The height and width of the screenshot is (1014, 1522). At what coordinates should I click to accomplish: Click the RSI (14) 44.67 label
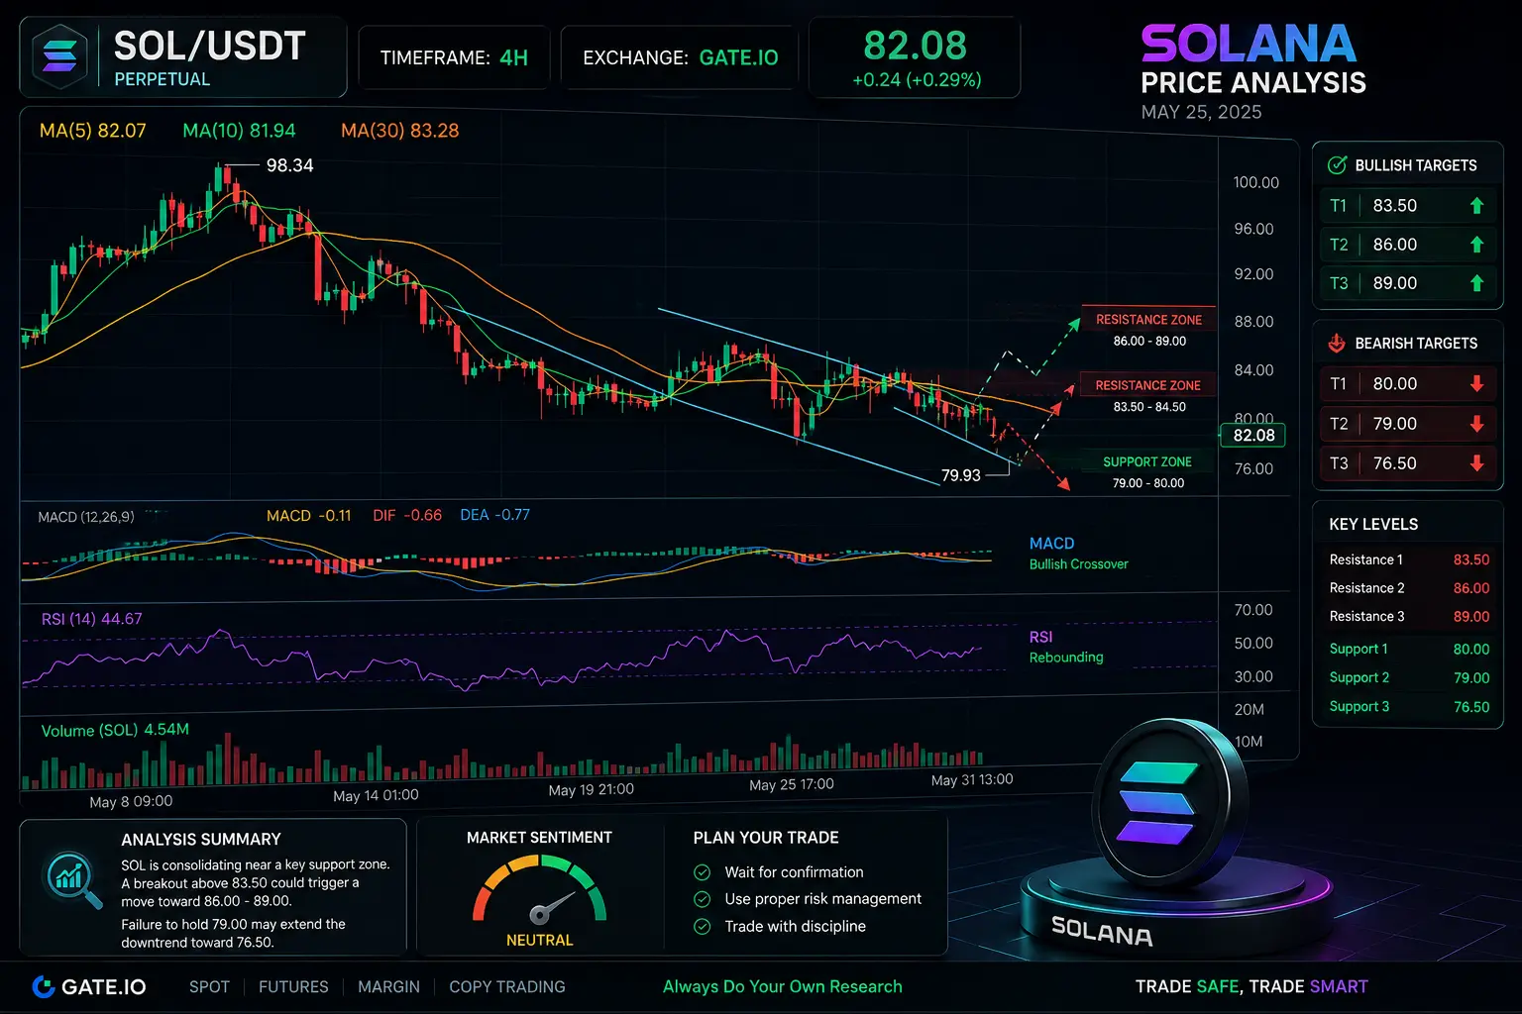coord(91,619)
